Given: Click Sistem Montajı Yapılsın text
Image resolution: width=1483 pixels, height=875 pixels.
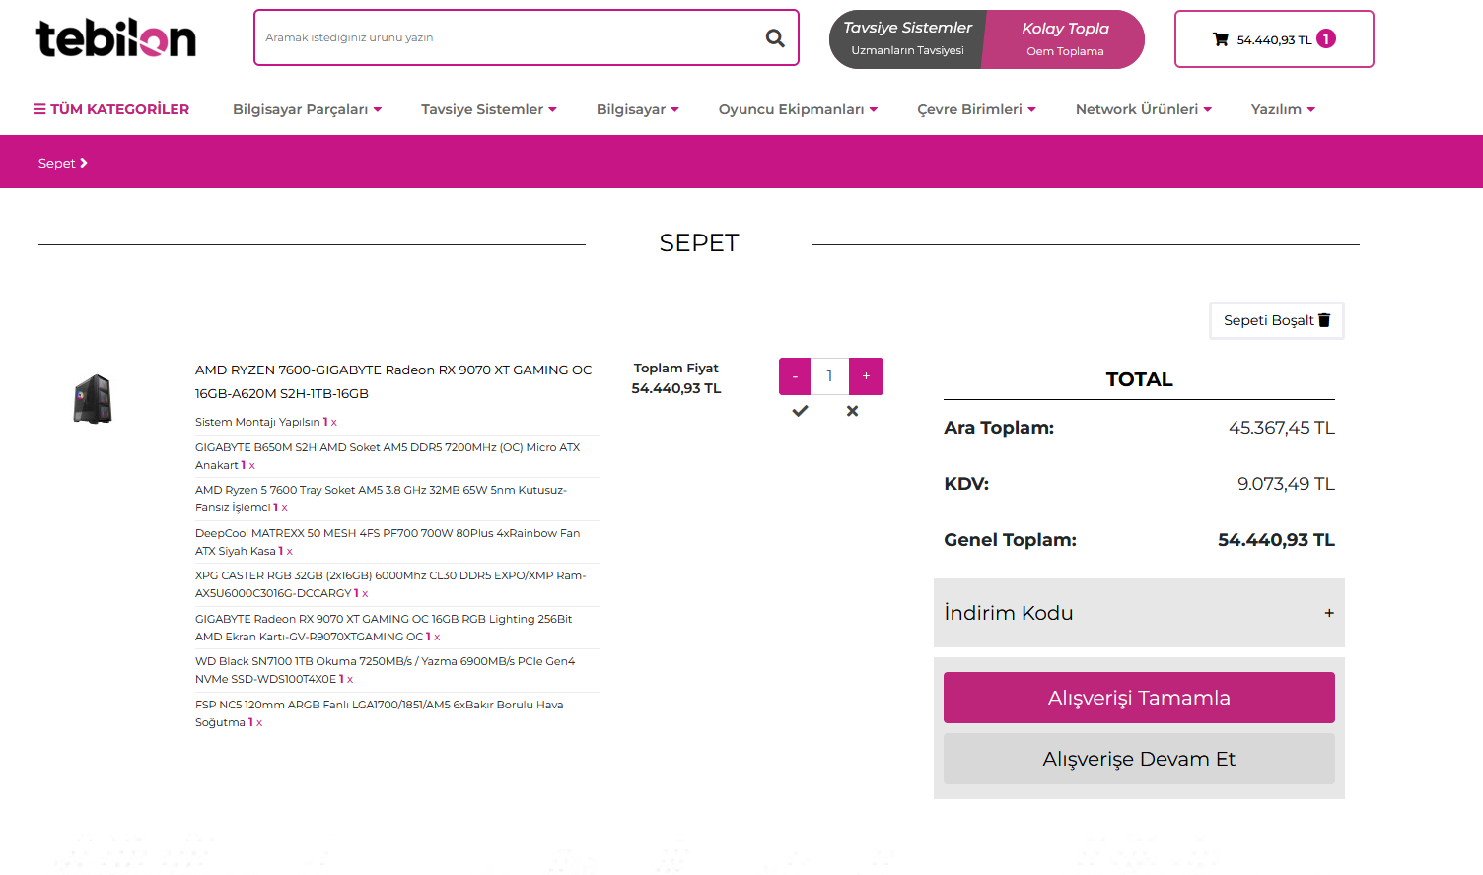Looking at the screenshot, I should [257, 422].
